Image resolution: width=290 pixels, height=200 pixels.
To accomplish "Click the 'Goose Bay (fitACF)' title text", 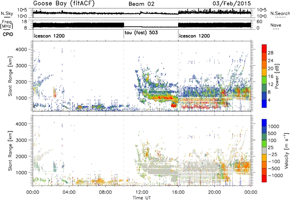I will click(64, 4).
